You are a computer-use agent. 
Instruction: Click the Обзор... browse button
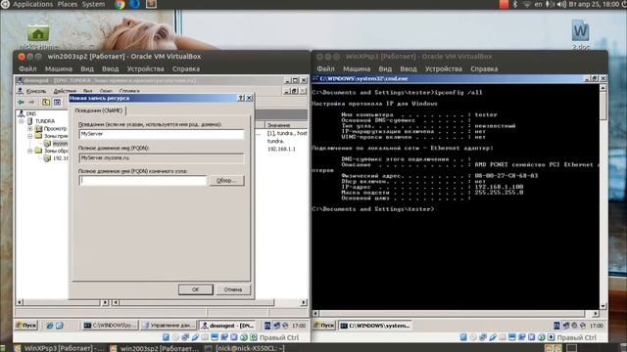coord(226,180)
